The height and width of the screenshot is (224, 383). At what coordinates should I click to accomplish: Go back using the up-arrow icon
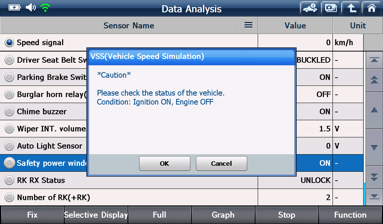(x=351, y=8)
